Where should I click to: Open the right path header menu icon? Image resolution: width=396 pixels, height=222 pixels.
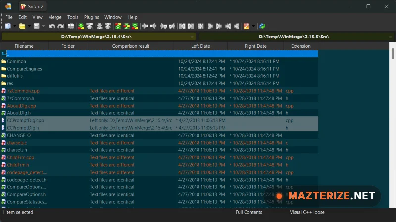390,37
